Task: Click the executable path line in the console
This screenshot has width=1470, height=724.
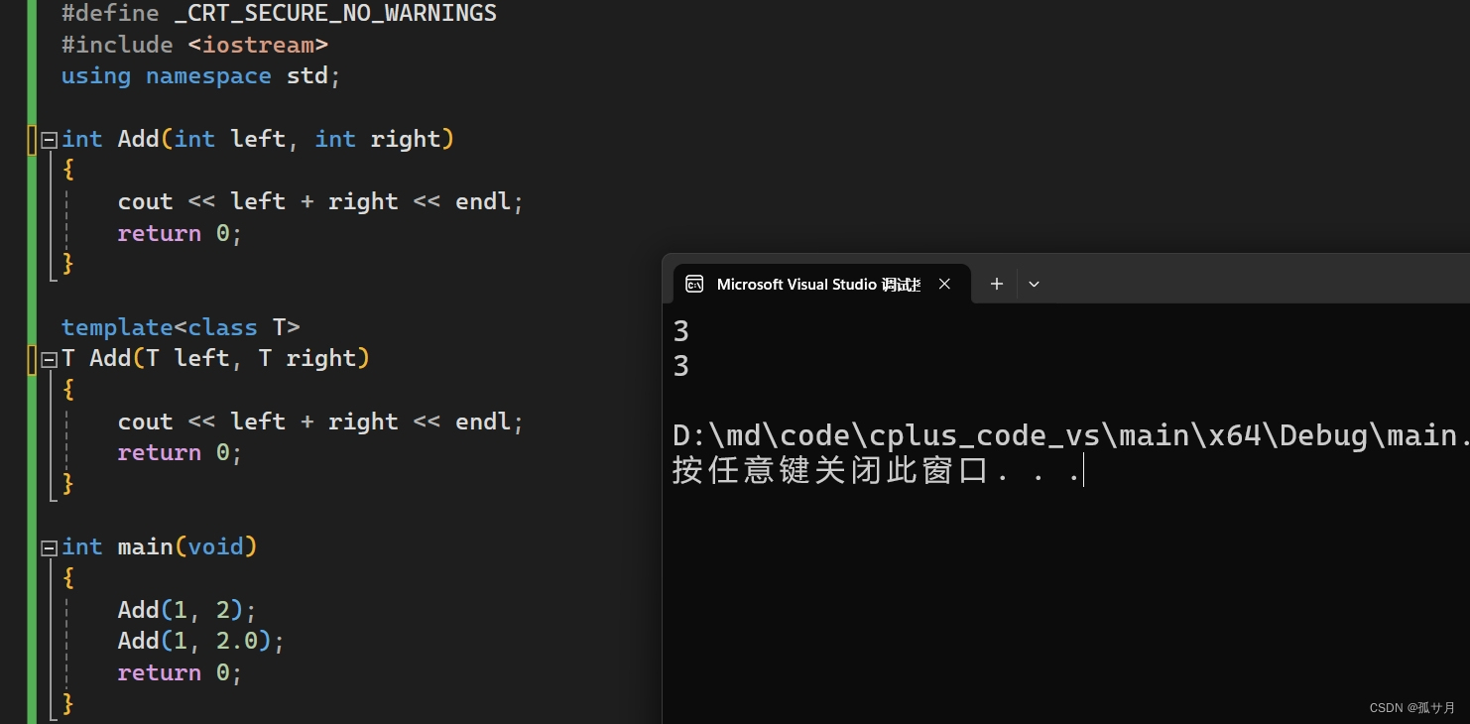Action: (1071, 435)
